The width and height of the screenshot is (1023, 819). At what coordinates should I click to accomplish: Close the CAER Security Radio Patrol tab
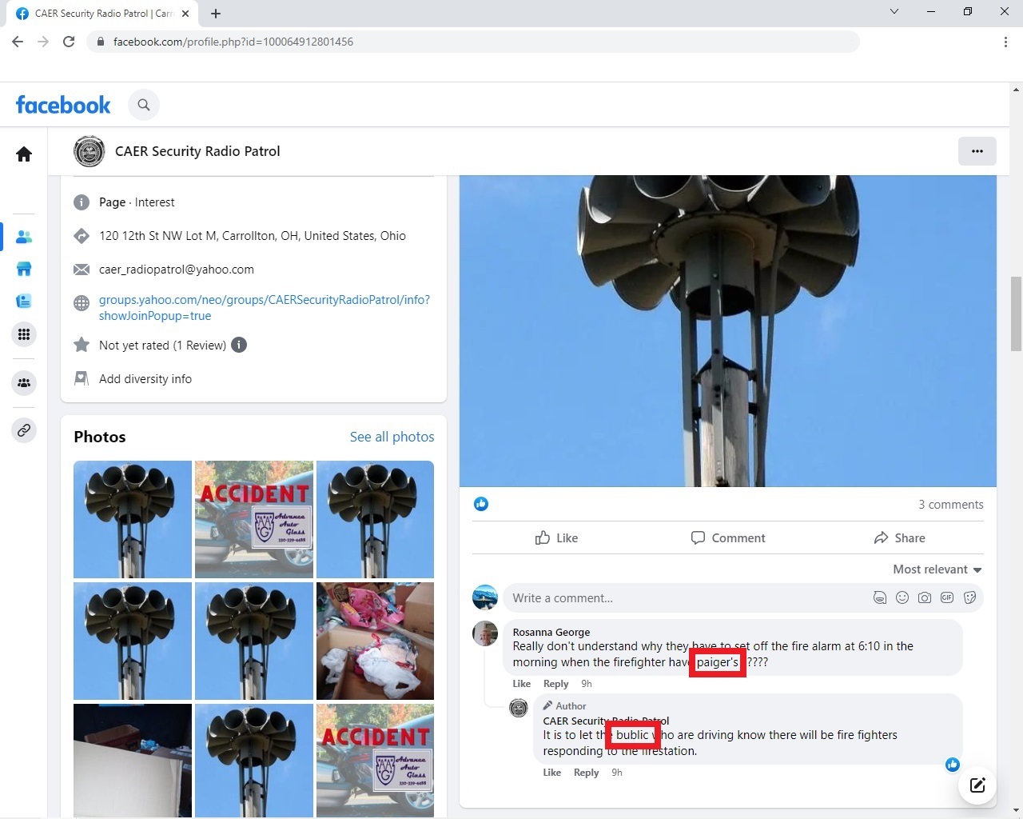click(185, 14)
